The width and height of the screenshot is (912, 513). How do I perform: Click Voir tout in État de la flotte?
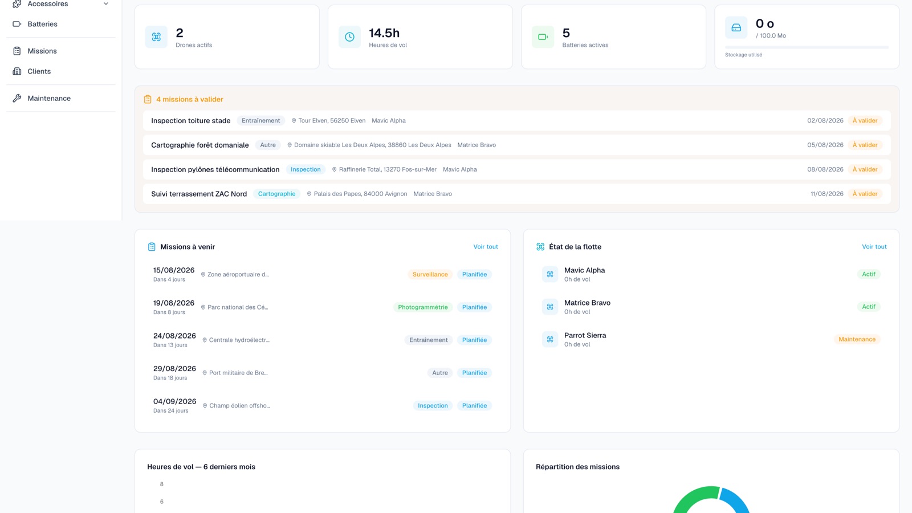[874, 247]
